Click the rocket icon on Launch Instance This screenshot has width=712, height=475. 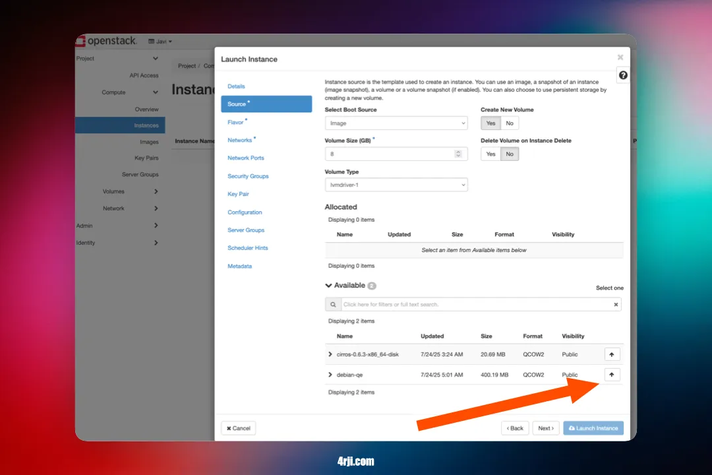point(573,427)
